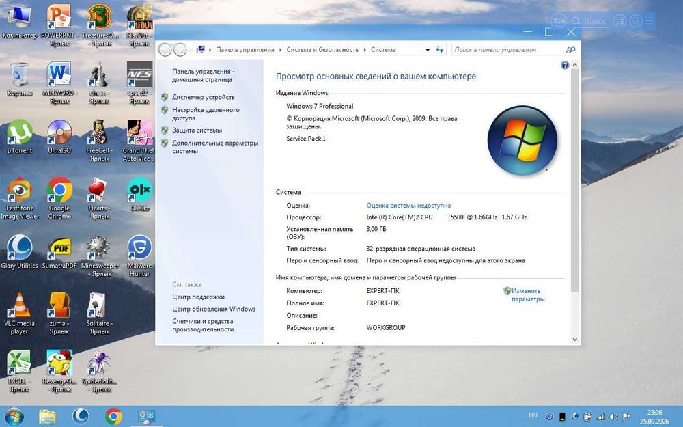Click the vertical scrollbar up arrow

(x=575, y=64)
